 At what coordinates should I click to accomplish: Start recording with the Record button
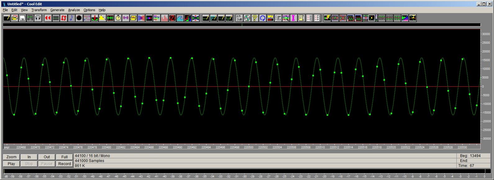pyautogui.click(x=64, y=164)
